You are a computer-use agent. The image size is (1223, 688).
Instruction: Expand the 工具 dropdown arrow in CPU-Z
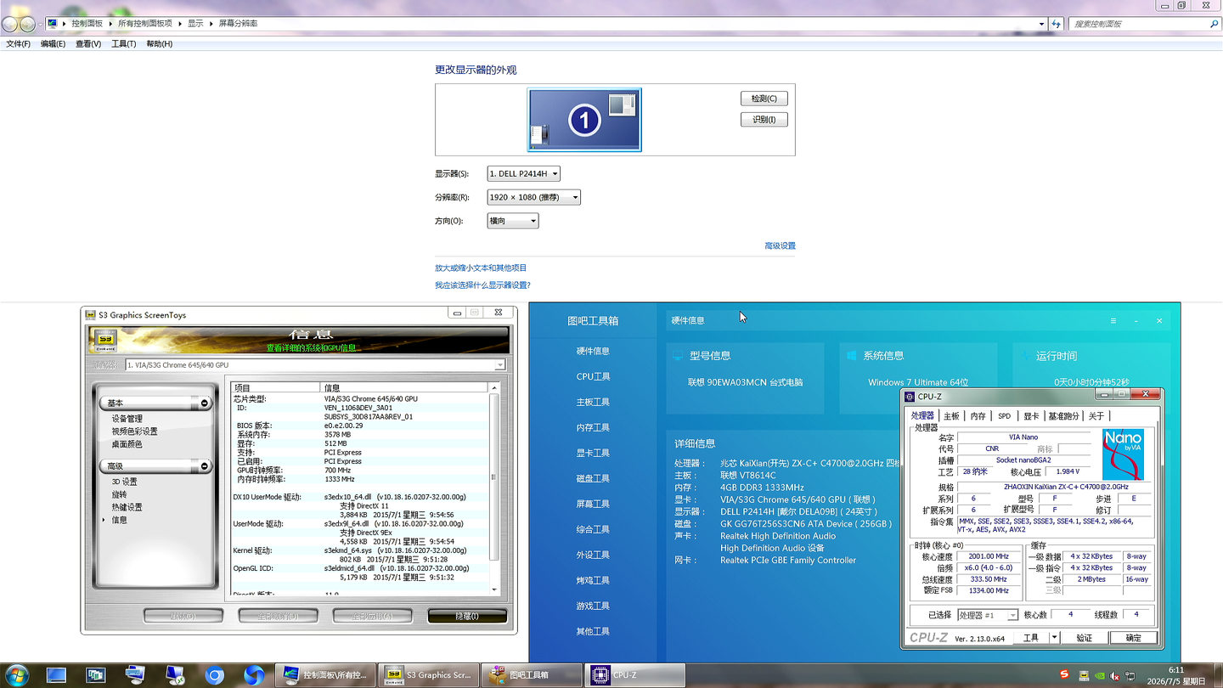coord(1054,638)
